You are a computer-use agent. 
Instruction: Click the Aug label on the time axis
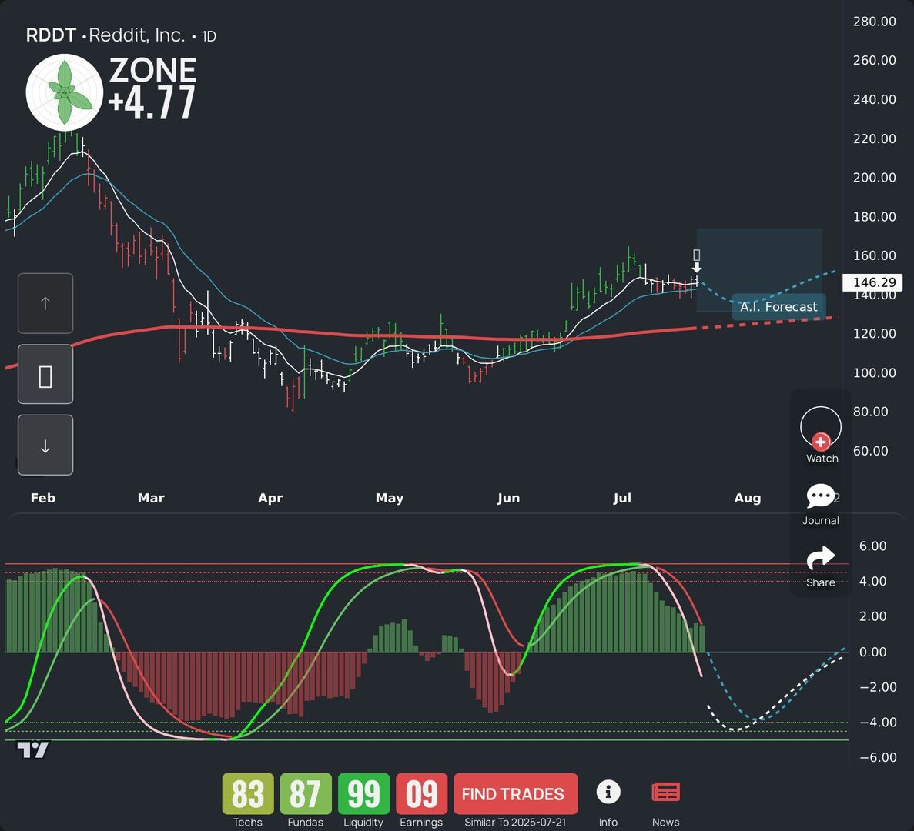click(747, 498)
